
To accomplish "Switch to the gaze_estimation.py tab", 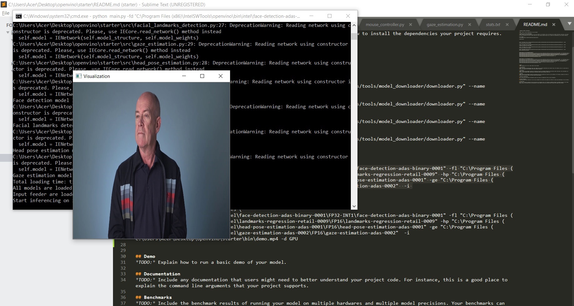I will (445, 24).
